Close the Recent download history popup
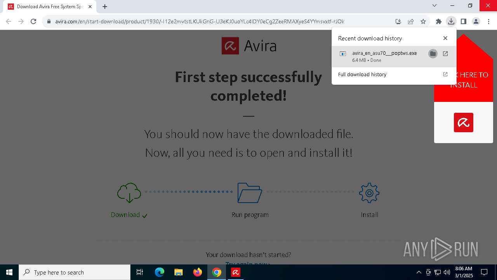This screenshot has height=280, width=497. [445, 38]
